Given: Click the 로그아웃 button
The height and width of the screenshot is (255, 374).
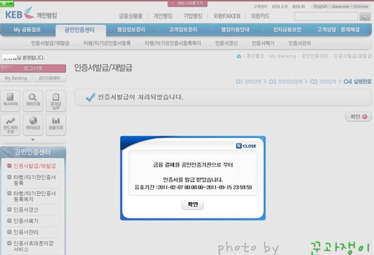Looking at the screenshot, I should [x=33, y=69].
